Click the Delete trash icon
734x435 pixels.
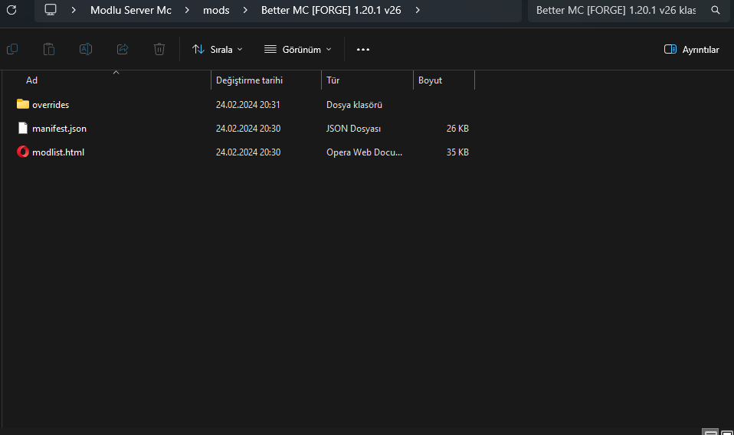click(x=159, y=49)
